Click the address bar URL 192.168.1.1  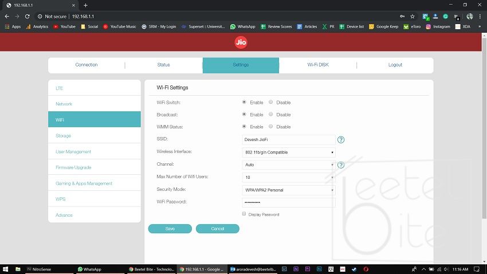pyautogui.click(x=83, y=16)
